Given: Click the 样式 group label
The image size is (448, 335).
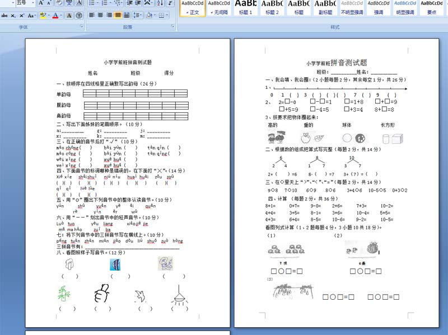Looking at the screenshot, I should click(335, 27).
